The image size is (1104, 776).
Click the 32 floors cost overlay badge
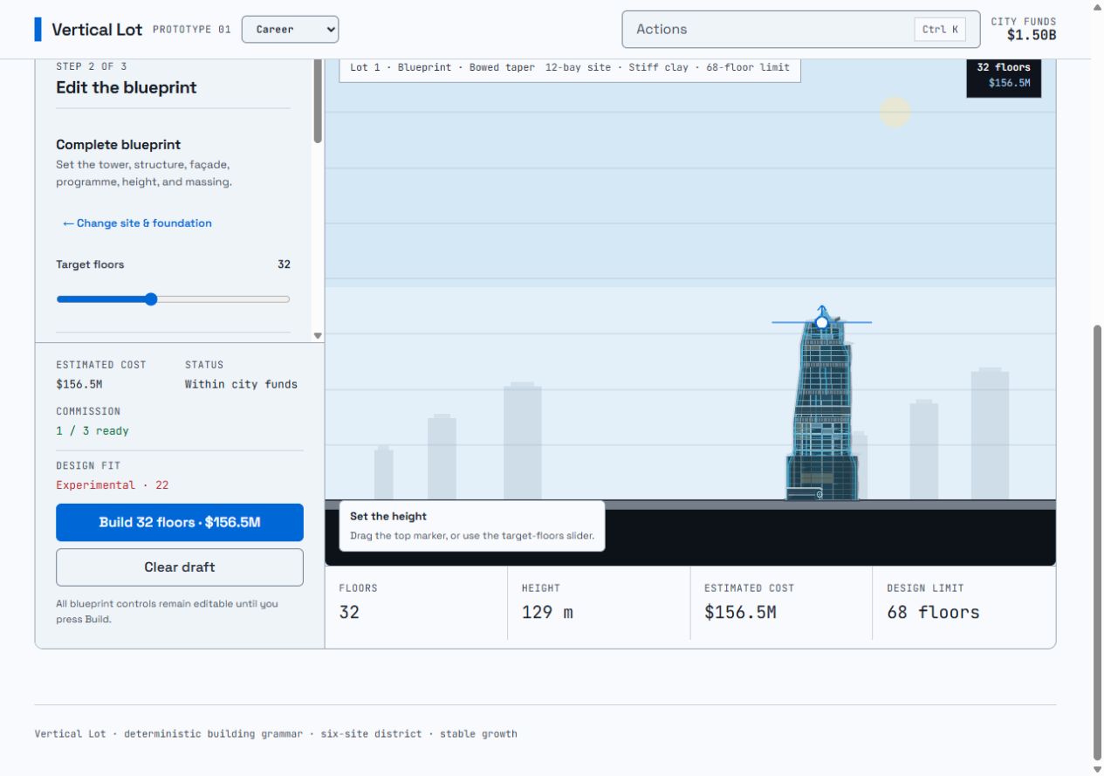click(x=1004, y=75)
